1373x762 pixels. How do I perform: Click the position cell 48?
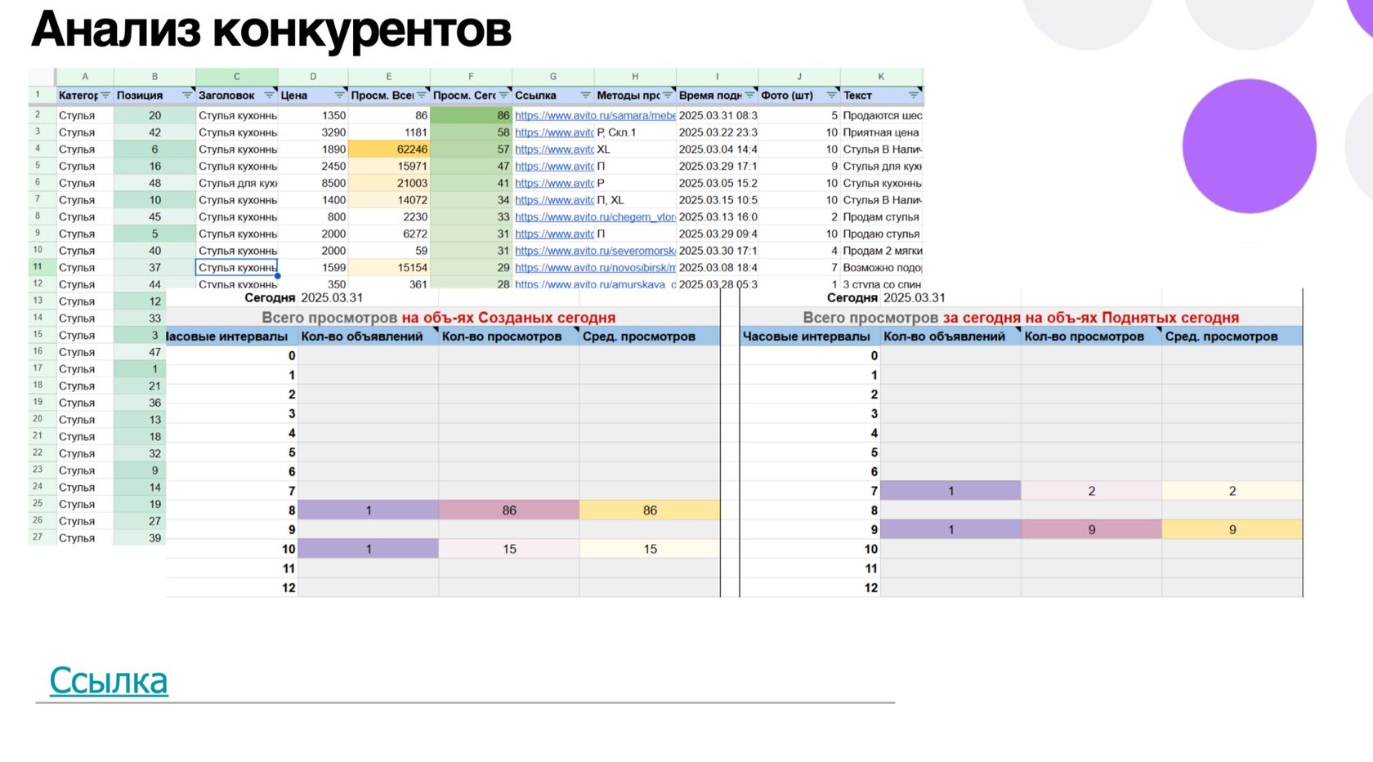[154, 183]
